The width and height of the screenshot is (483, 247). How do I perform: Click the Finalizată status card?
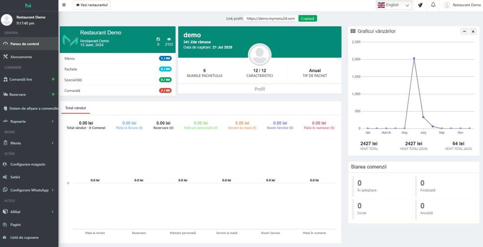coord(445,186)
